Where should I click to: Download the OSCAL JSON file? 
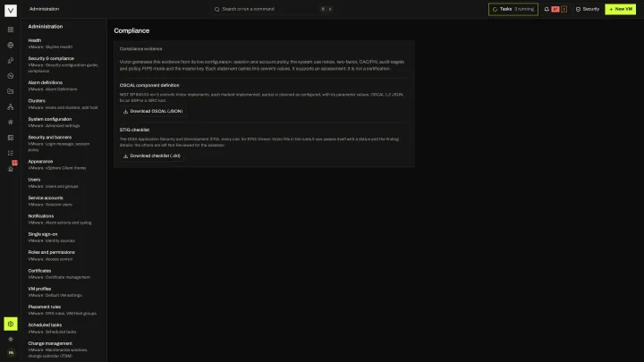[153, 111]
